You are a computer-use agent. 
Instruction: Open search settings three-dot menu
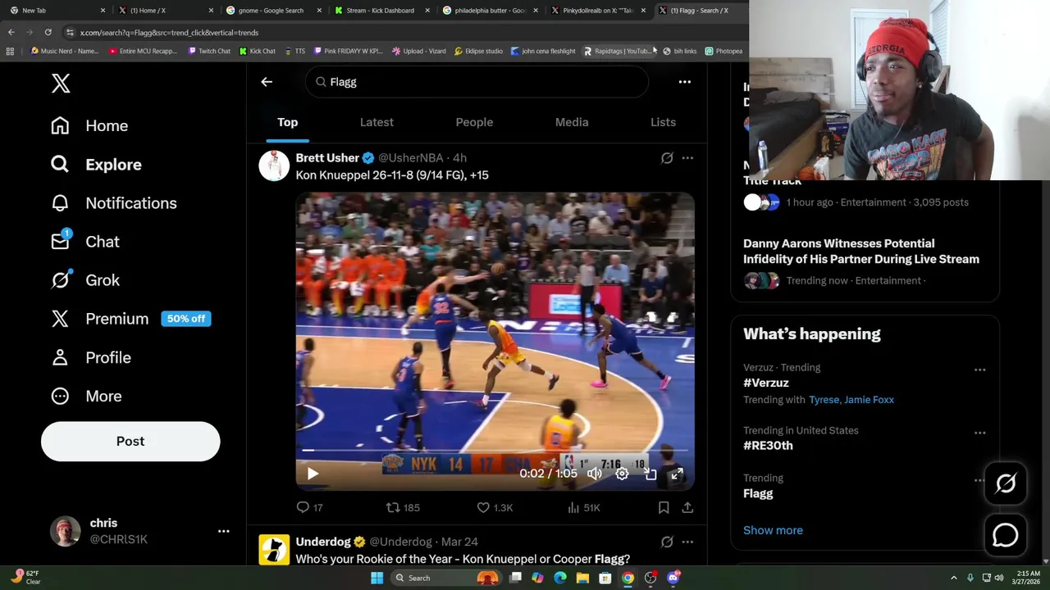tap(684, 82)
